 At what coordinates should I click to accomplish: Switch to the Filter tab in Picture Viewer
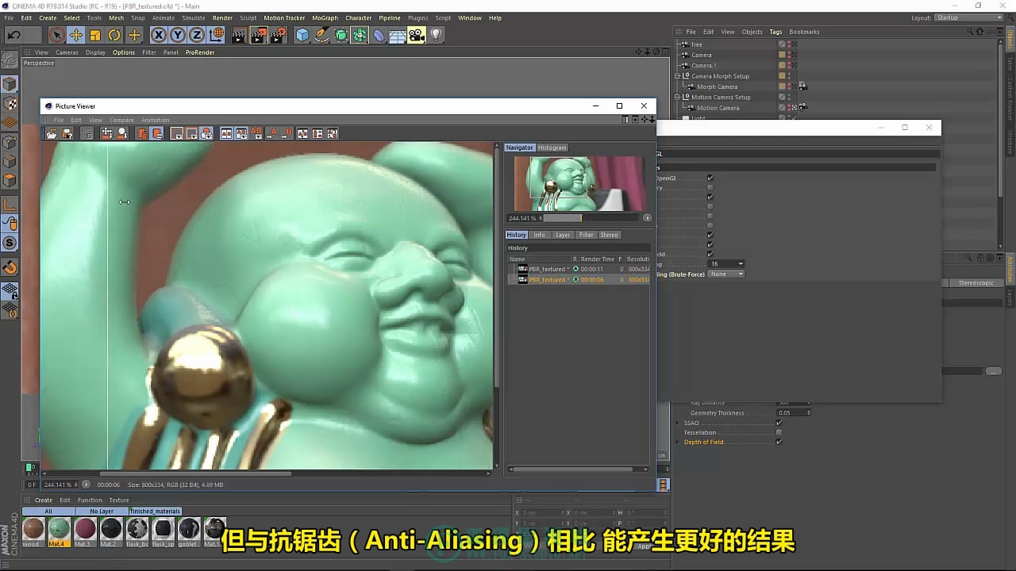click(x=586, y=235)
